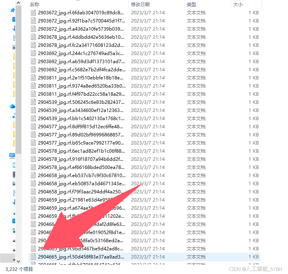Select file name 2904577_jpg.rf.8df9f815d12ec6ffe48...
This screenshot has width=288, height=274.
click(x=81, y=126)
